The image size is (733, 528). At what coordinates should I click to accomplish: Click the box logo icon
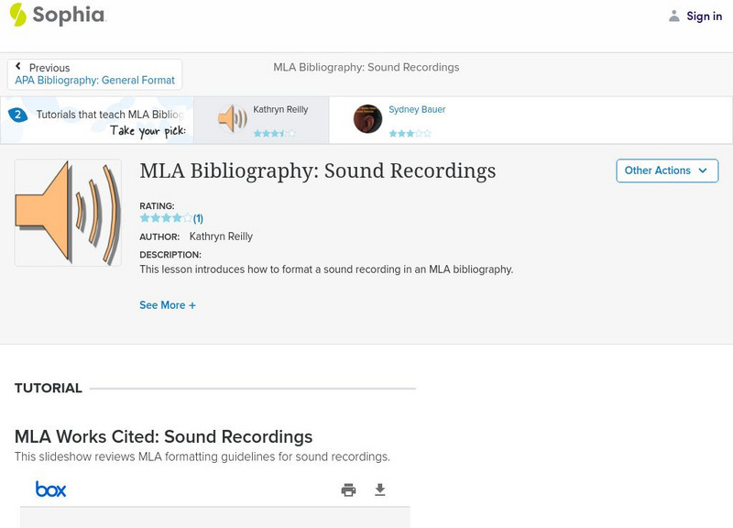[51, 489]
